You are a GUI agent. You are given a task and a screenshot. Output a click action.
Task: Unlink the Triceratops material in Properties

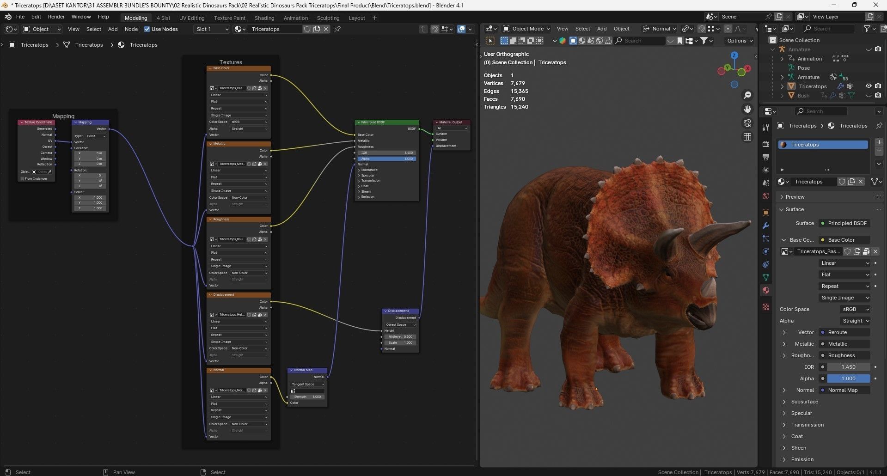coord(861,182)
